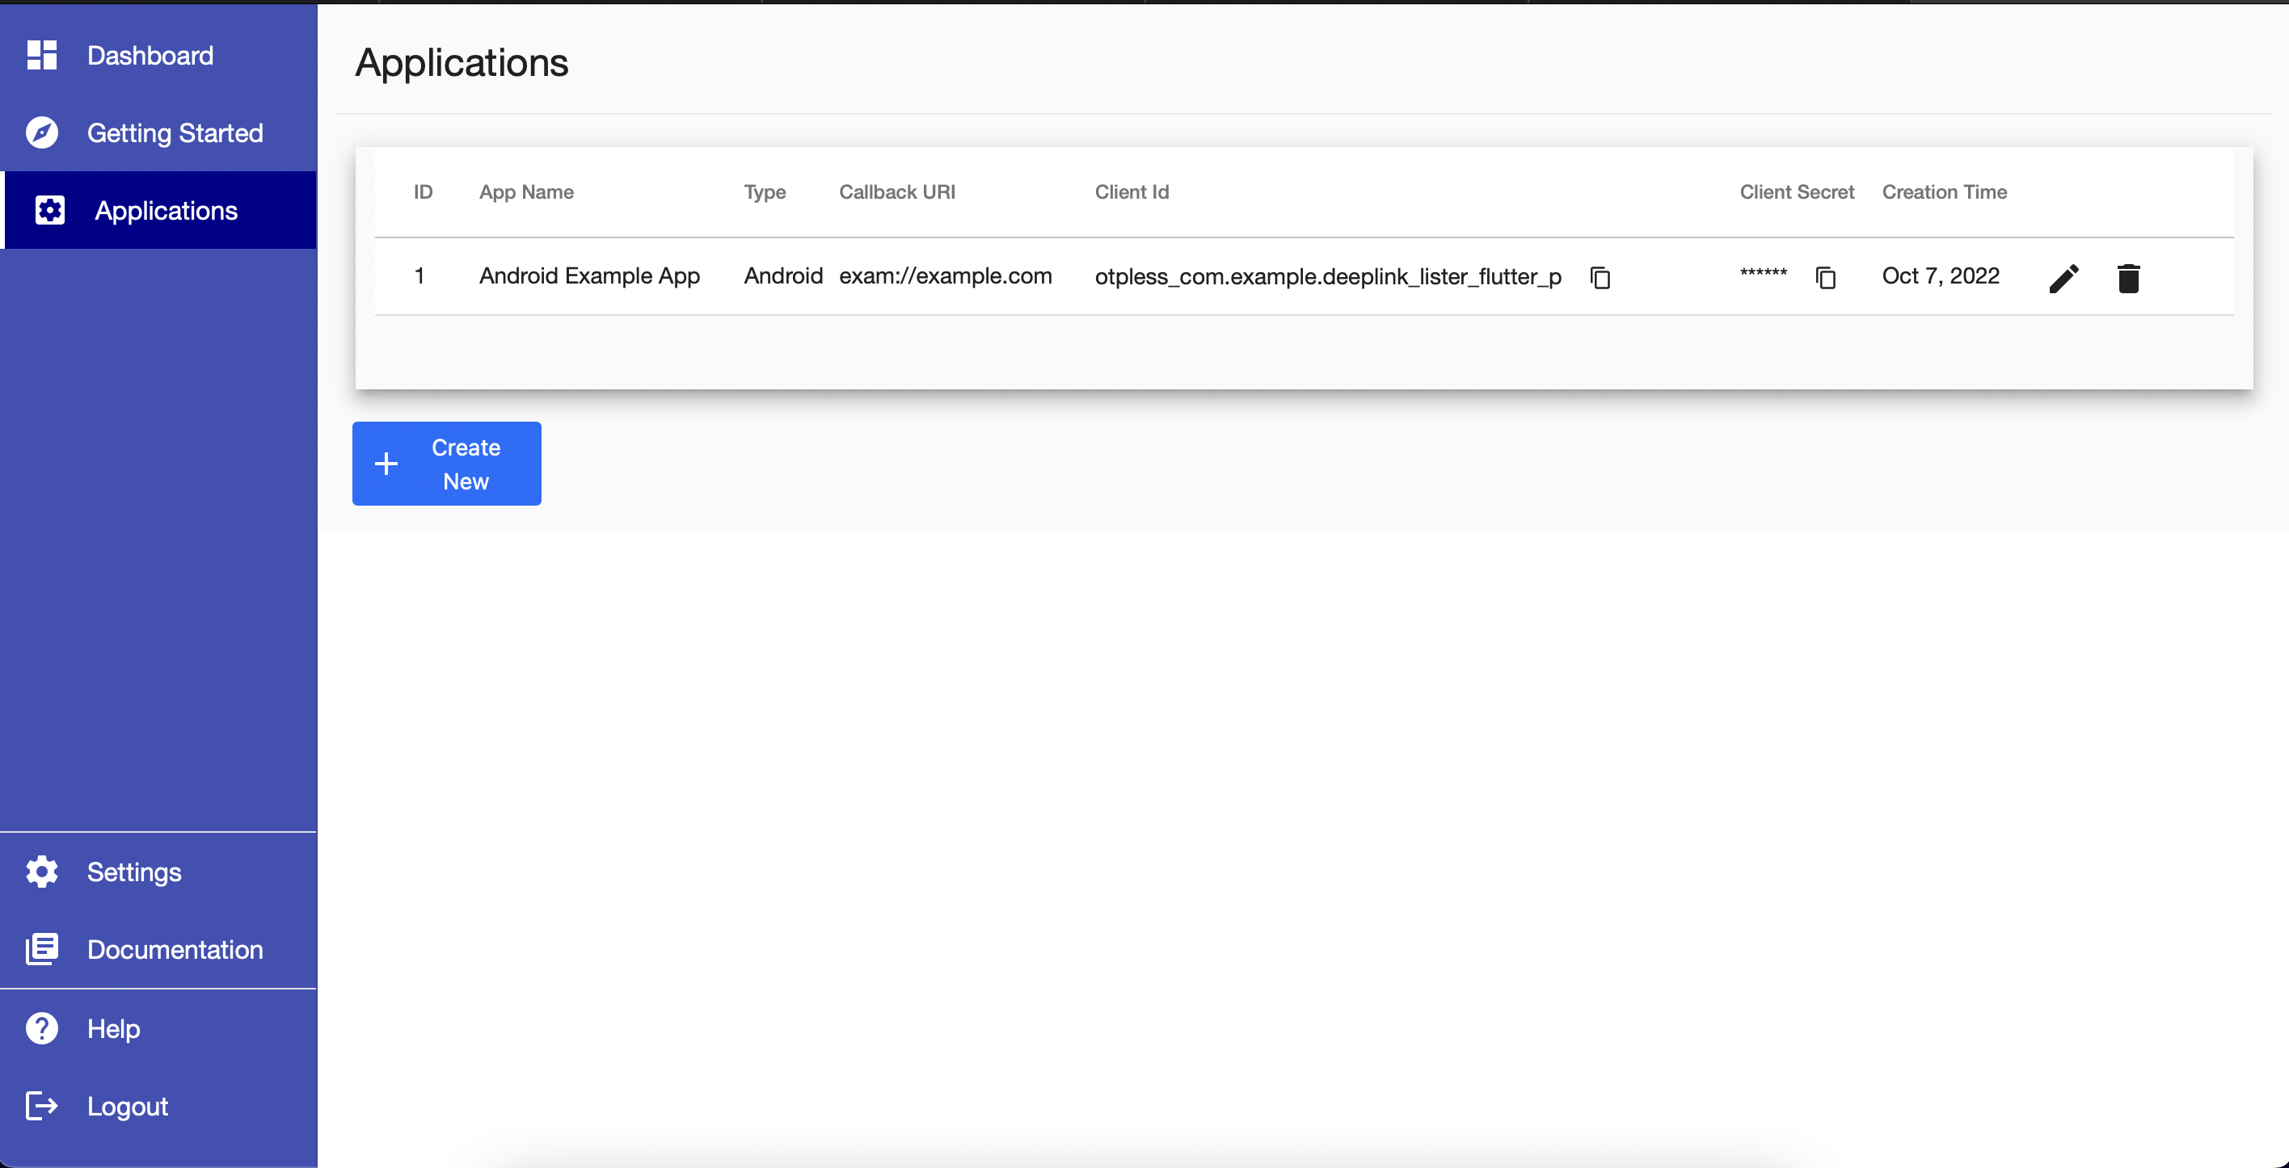Click the Getting Started compass icon
Viewport: 2289px width, 1168px height.
pyautogui.click(x=42, y=132)
